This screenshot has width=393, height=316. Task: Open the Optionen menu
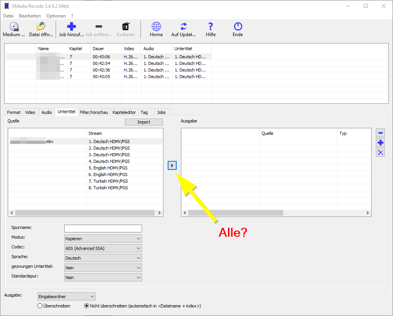tap(56, 16)
